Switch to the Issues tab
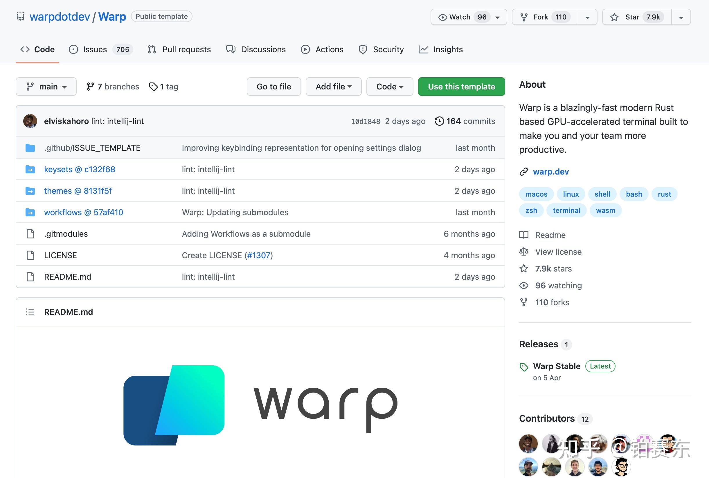This screenshot has height=478, width=709. pos(95,49)
